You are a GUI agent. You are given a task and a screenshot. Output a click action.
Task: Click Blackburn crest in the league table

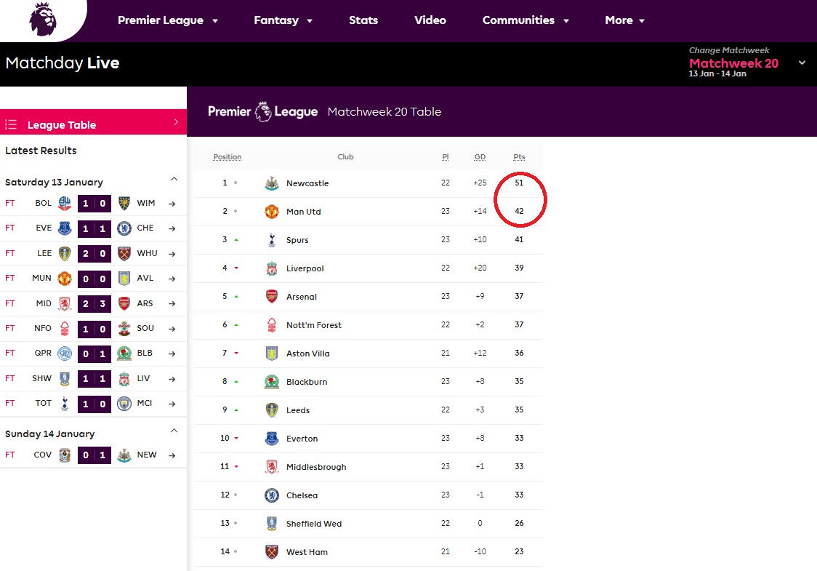[x=272, y=382]
